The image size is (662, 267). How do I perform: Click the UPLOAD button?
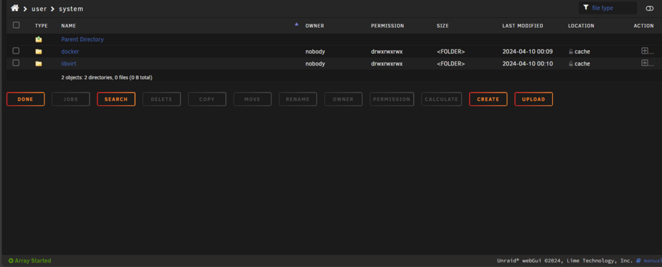[534, 99]
